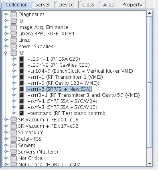Click the scroll down arrow button
This screenshot has height=170, width=158.
(150, 164)
